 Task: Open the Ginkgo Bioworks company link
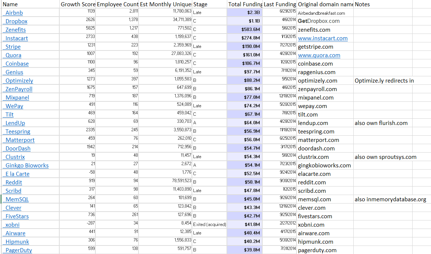tap(27, 166)
